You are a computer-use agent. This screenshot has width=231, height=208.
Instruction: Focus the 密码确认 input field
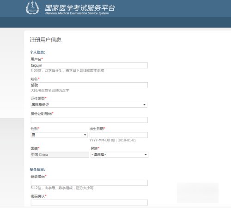coord(89,202)
